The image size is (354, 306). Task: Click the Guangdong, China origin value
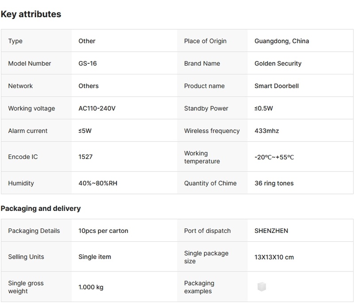coord(282,41)
